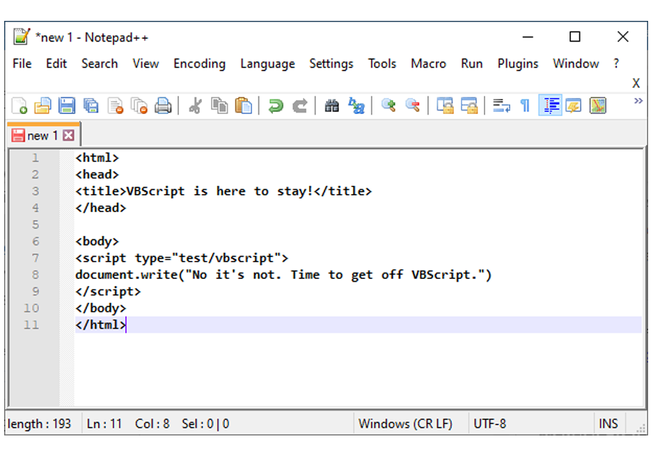Create a new document with New icon

click(19, 106)
